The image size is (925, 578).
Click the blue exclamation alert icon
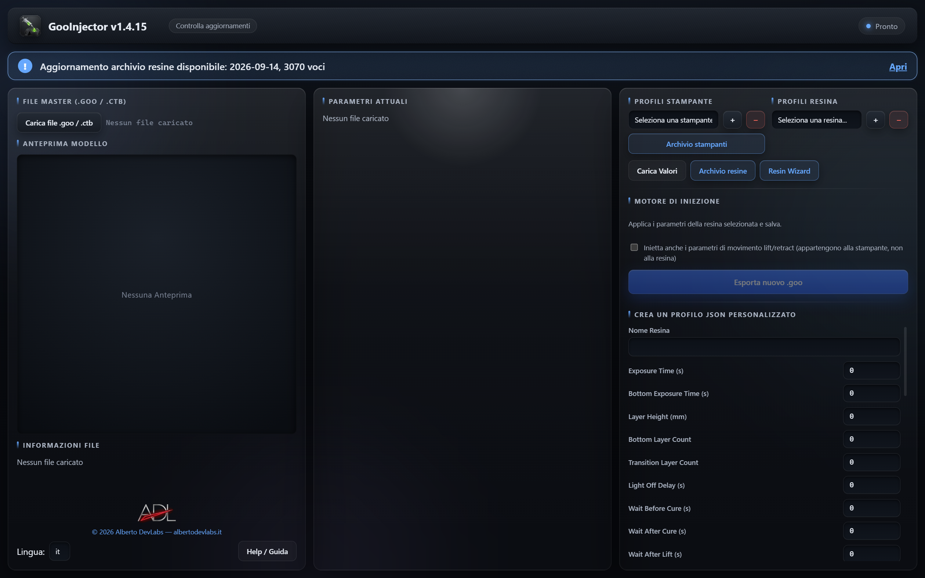coord(25,66)
